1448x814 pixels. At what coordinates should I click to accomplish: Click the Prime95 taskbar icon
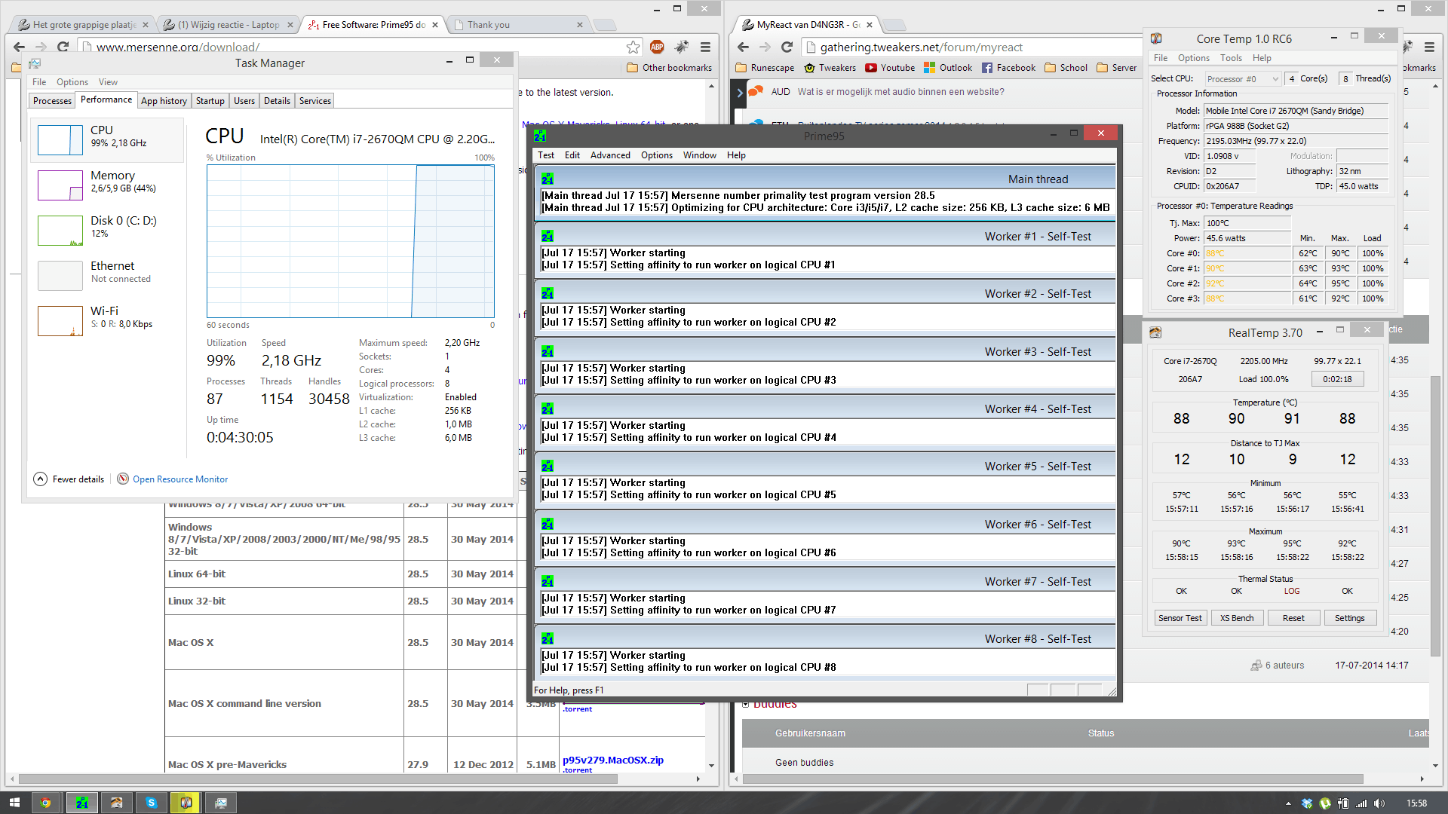pos(82,803)
